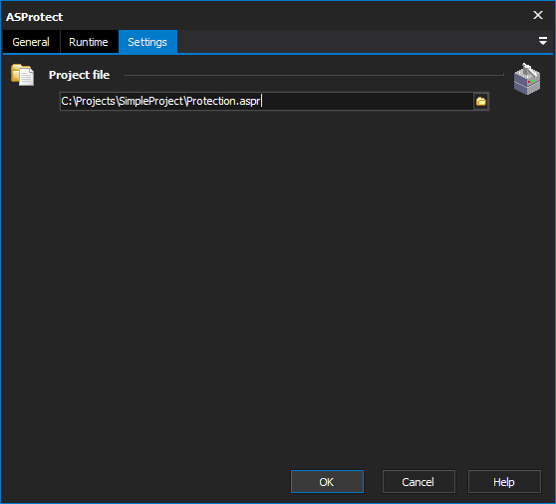Place cursor on C:\Projects text in path

[89, 101]
